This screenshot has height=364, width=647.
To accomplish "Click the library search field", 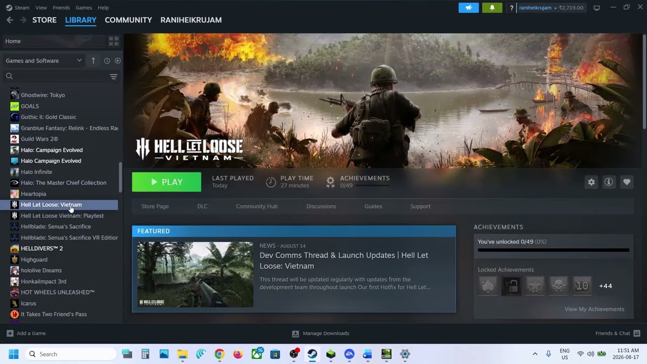I will [x=56, y=76].
